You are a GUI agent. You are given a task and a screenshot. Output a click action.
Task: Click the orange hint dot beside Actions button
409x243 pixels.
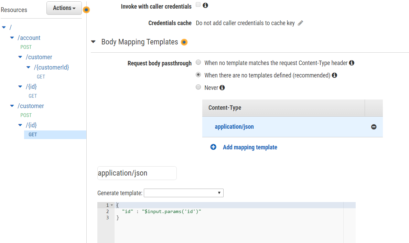[x=86, y=10]
